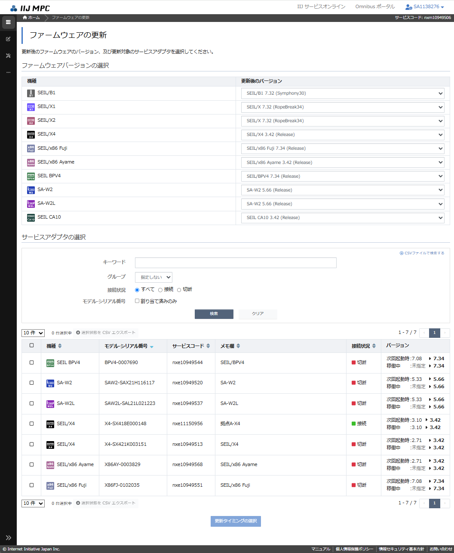Image resolution: width=454 pixels, height=553 pixels.
Task: Check the SEIL BPV4 adapter row
Action: (31, 362)
